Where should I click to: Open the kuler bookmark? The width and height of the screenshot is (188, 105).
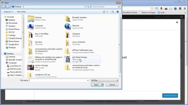click(161, 13)
